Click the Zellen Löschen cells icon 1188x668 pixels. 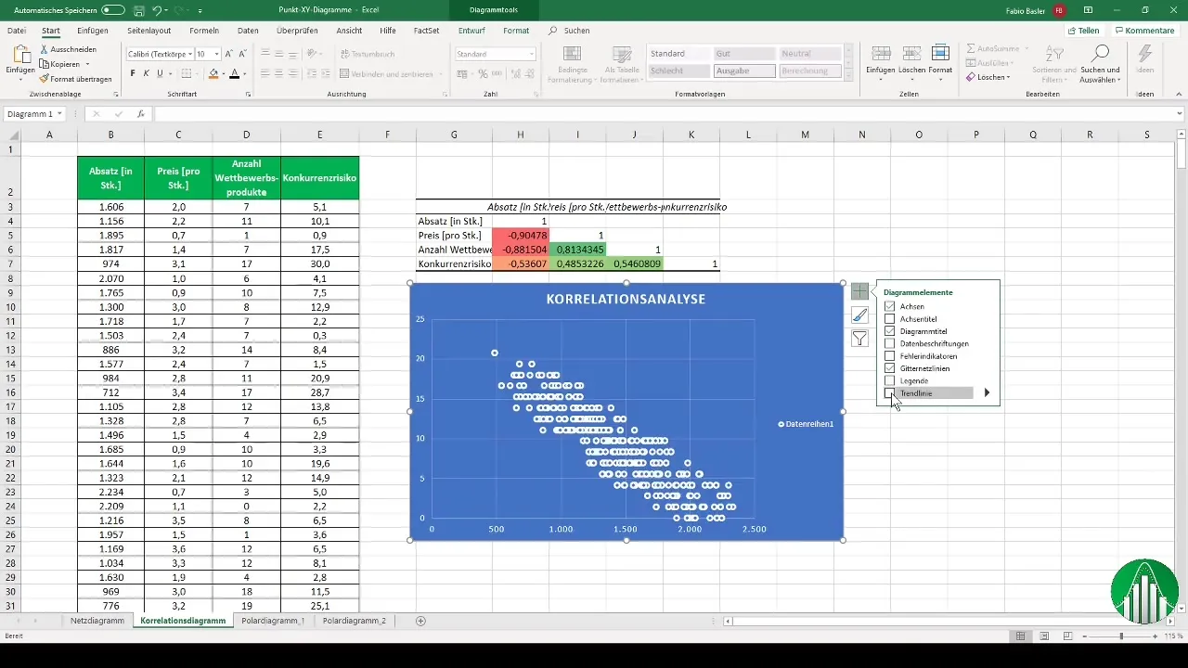[910, 54]
